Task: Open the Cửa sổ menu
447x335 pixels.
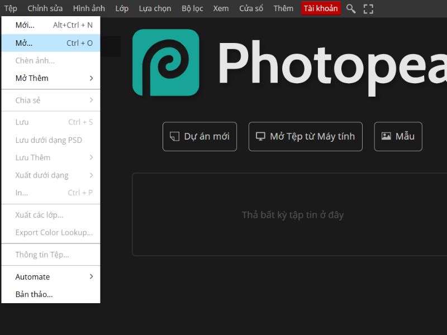Action: (x=251, y=8)
